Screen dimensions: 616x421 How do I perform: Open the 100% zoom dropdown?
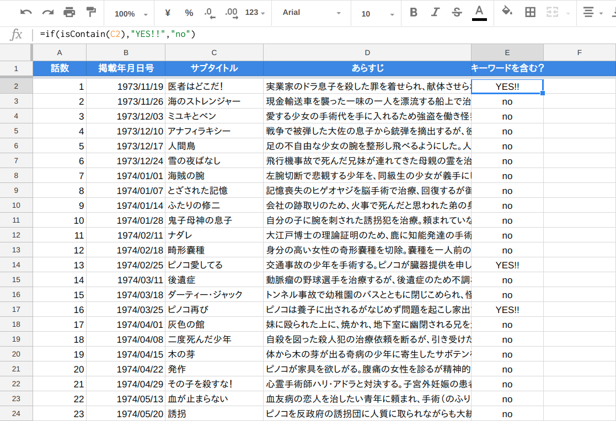pyautogui.click(x=131, y=14)
